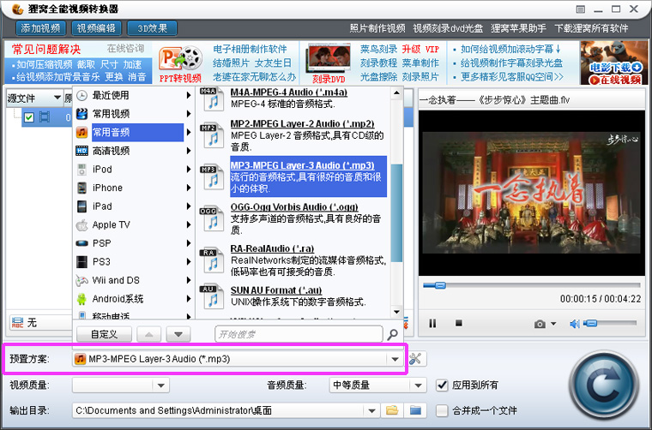This screenshot has height=430, width=652.
Task: Open preset settings wrench icon
Action: tap(415, 359)
